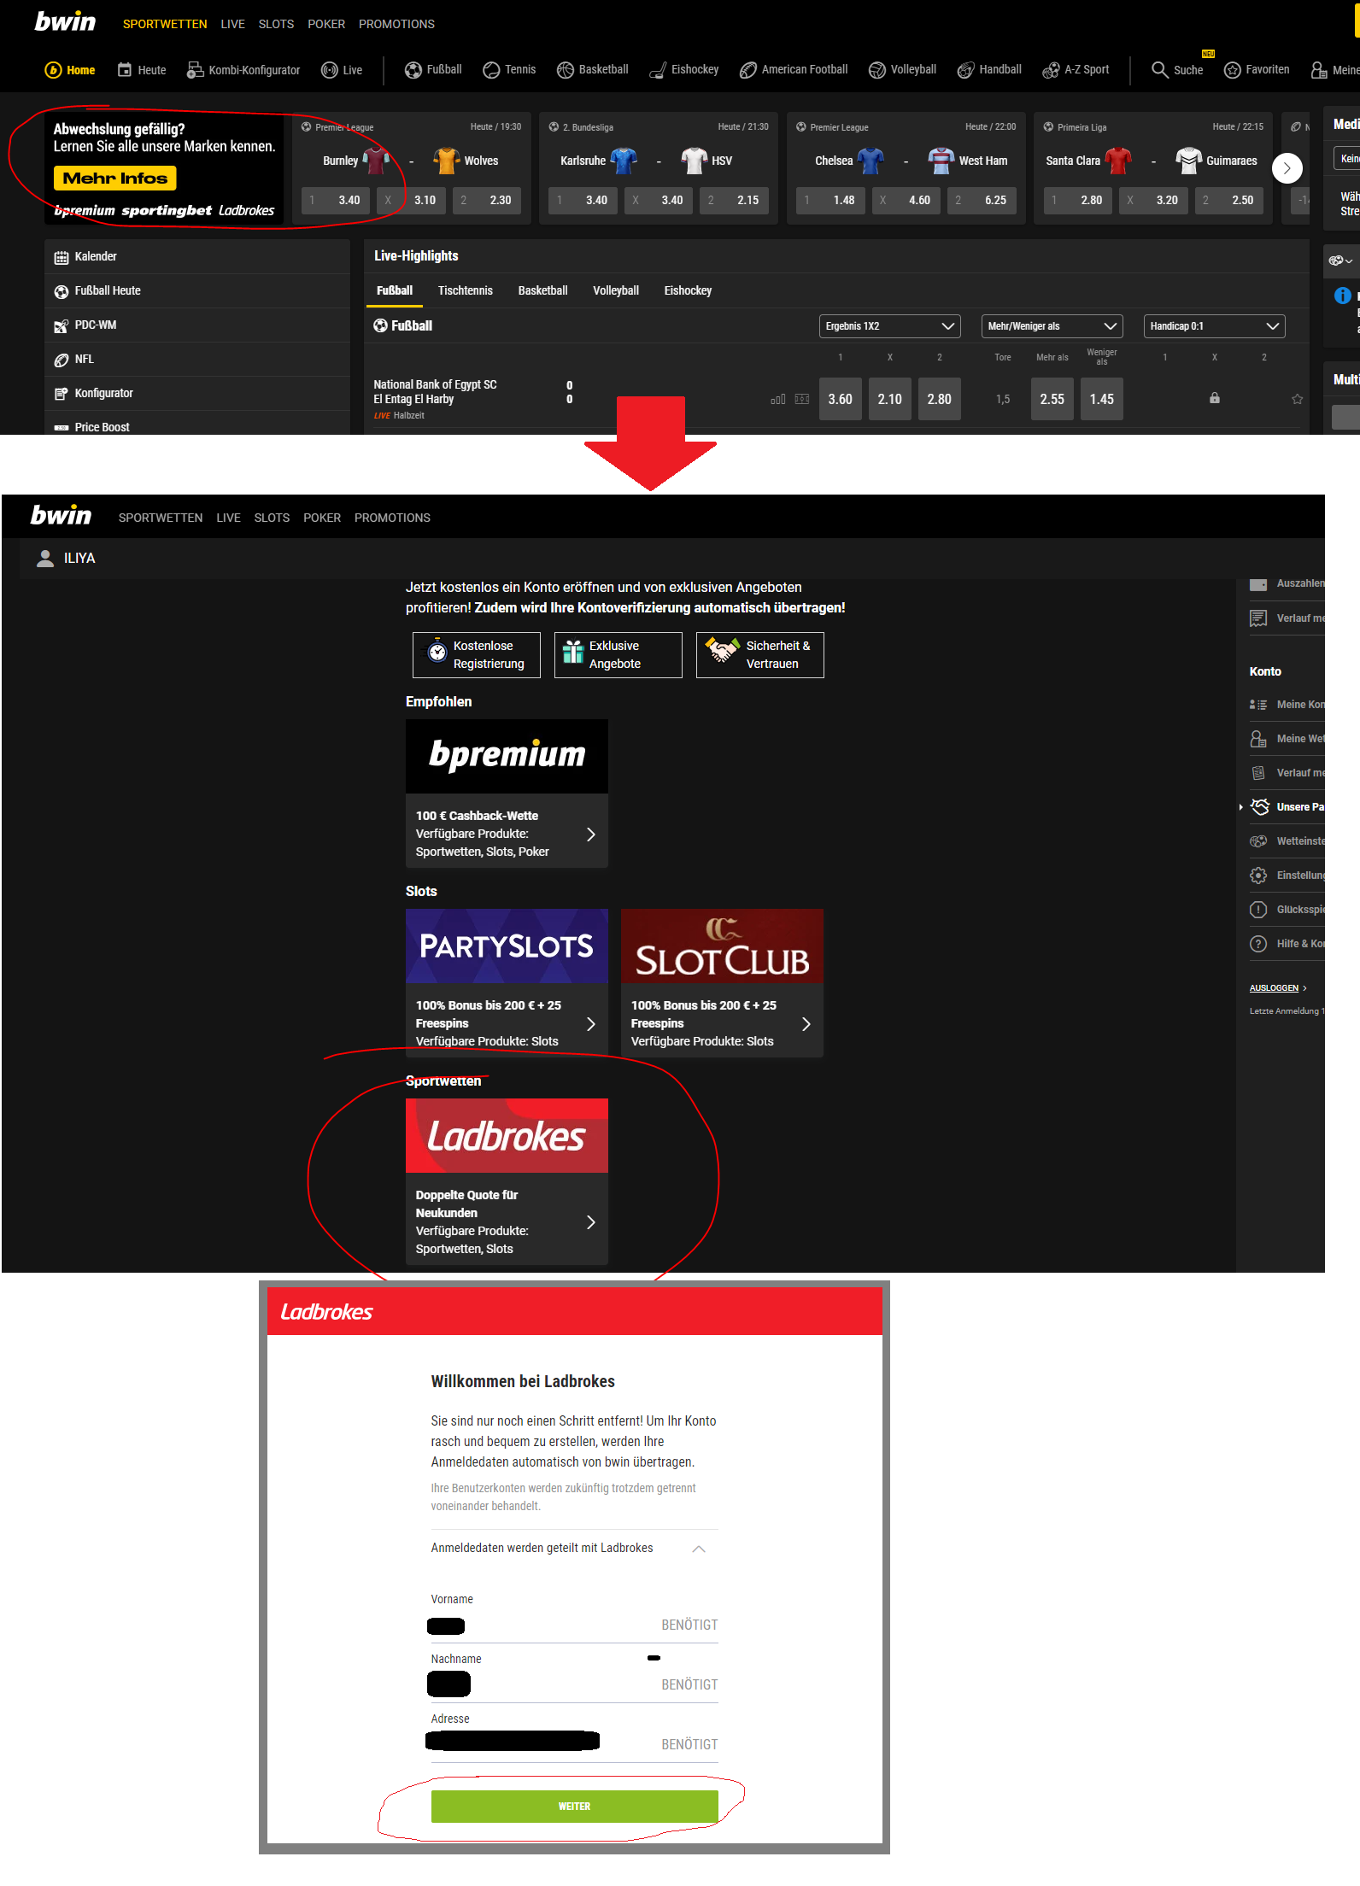
Task: Launch the Kombi-Konfigurator icon
Action: (195, 70)
